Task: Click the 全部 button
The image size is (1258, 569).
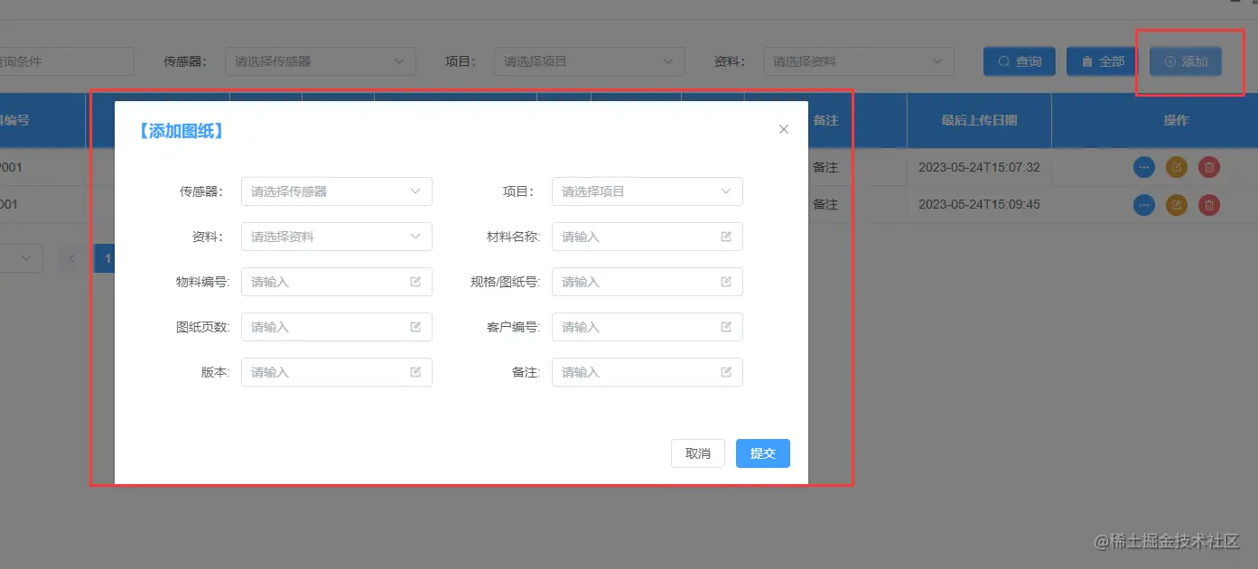Action: [x=1103, y=61]
